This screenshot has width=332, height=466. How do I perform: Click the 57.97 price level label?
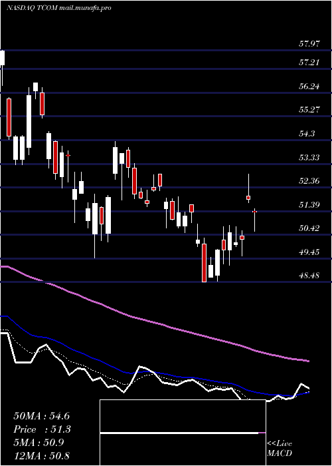tap(309, 44)
